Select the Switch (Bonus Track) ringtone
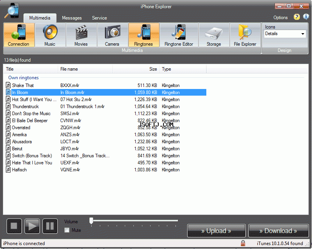 (x=32, y=156)
